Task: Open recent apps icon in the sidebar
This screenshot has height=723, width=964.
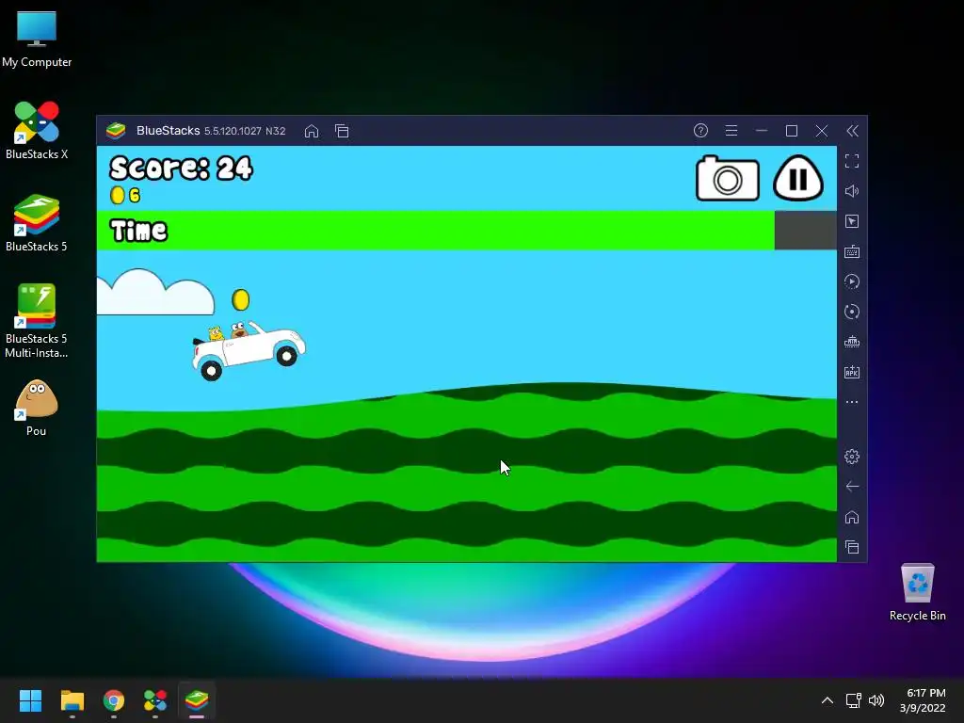Action: 852,547
